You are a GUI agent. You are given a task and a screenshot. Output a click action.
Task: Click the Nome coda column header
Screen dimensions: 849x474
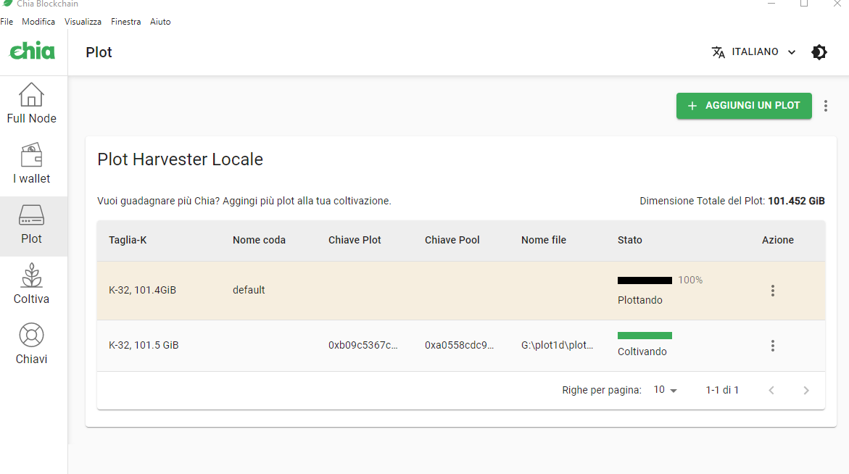pos(259,240)
